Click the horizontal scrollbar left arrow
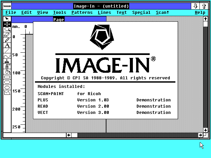Viewport: 211px width, 158px height. click(69, 135)
